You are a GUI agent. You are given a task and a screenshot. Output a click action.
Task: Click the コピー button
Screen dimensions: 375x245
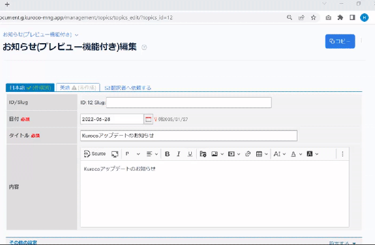[340, 41]
